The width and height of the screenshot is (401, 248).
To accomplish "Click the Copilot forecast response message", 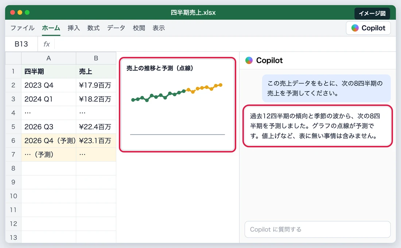I will [x=318, y=126].
